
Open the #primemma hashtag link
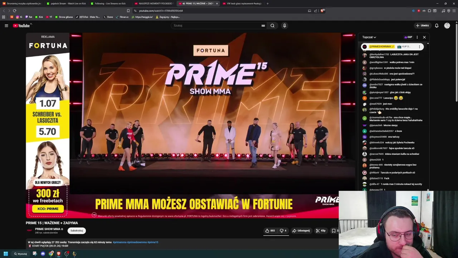point(120,242)
